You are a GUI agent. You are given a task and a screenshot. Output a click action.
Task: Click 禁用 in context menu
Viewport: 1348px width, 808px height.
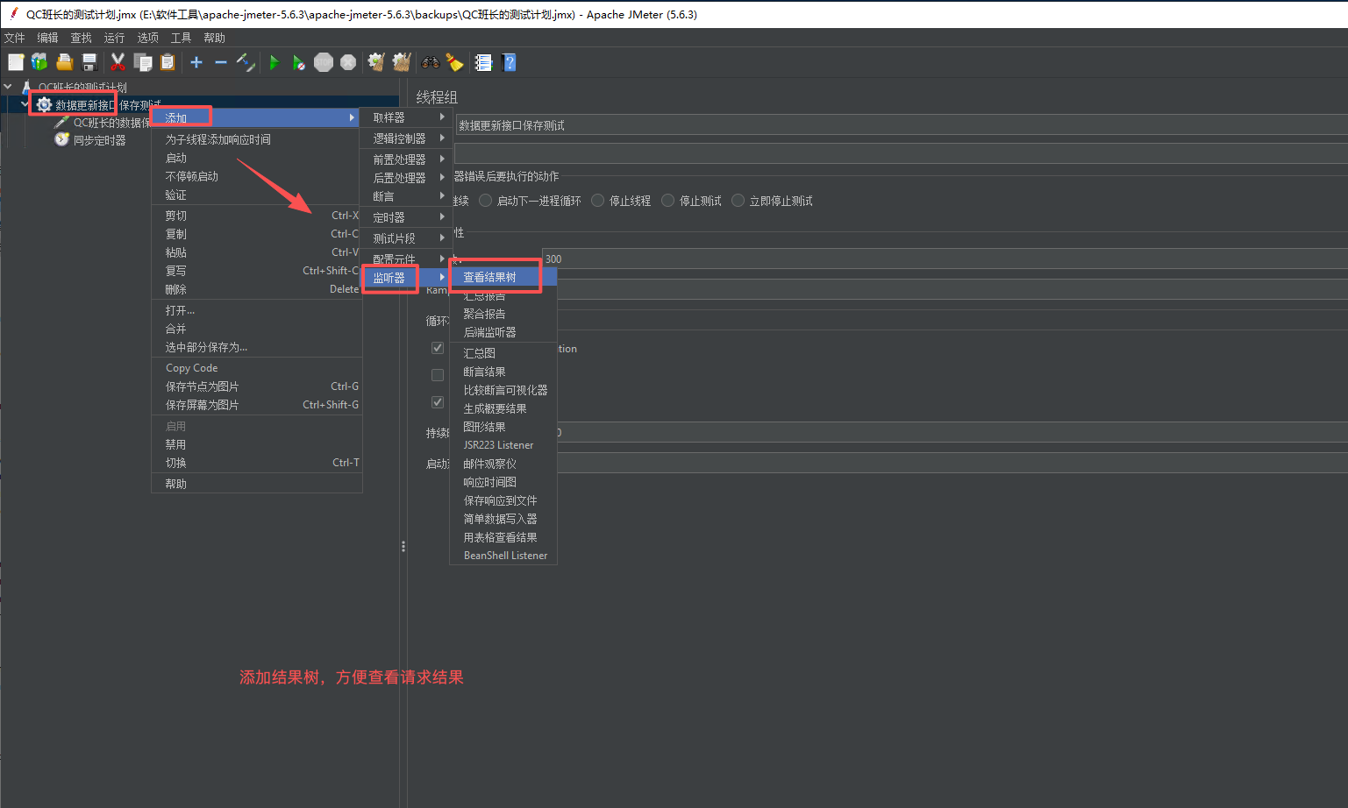coord(257,444)
